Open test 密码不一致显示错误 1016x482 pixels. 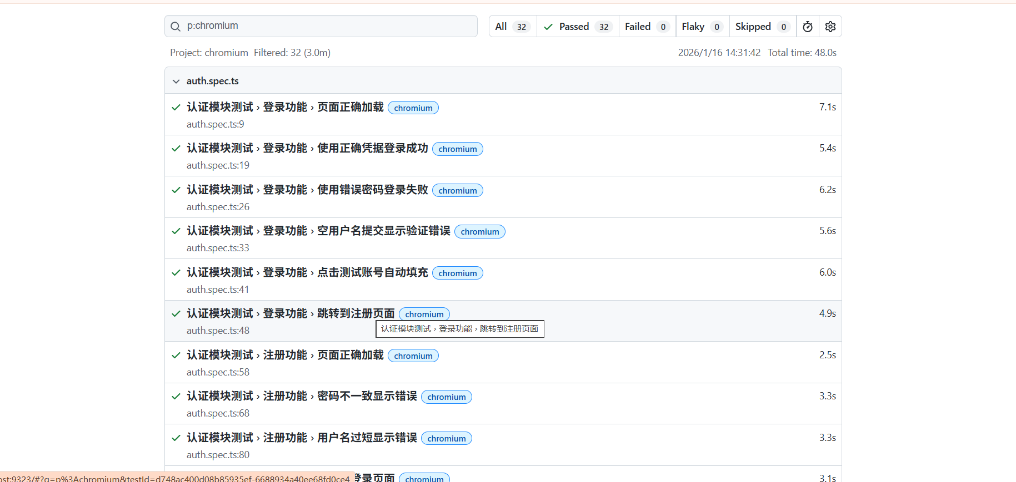(x=302, y=396)
